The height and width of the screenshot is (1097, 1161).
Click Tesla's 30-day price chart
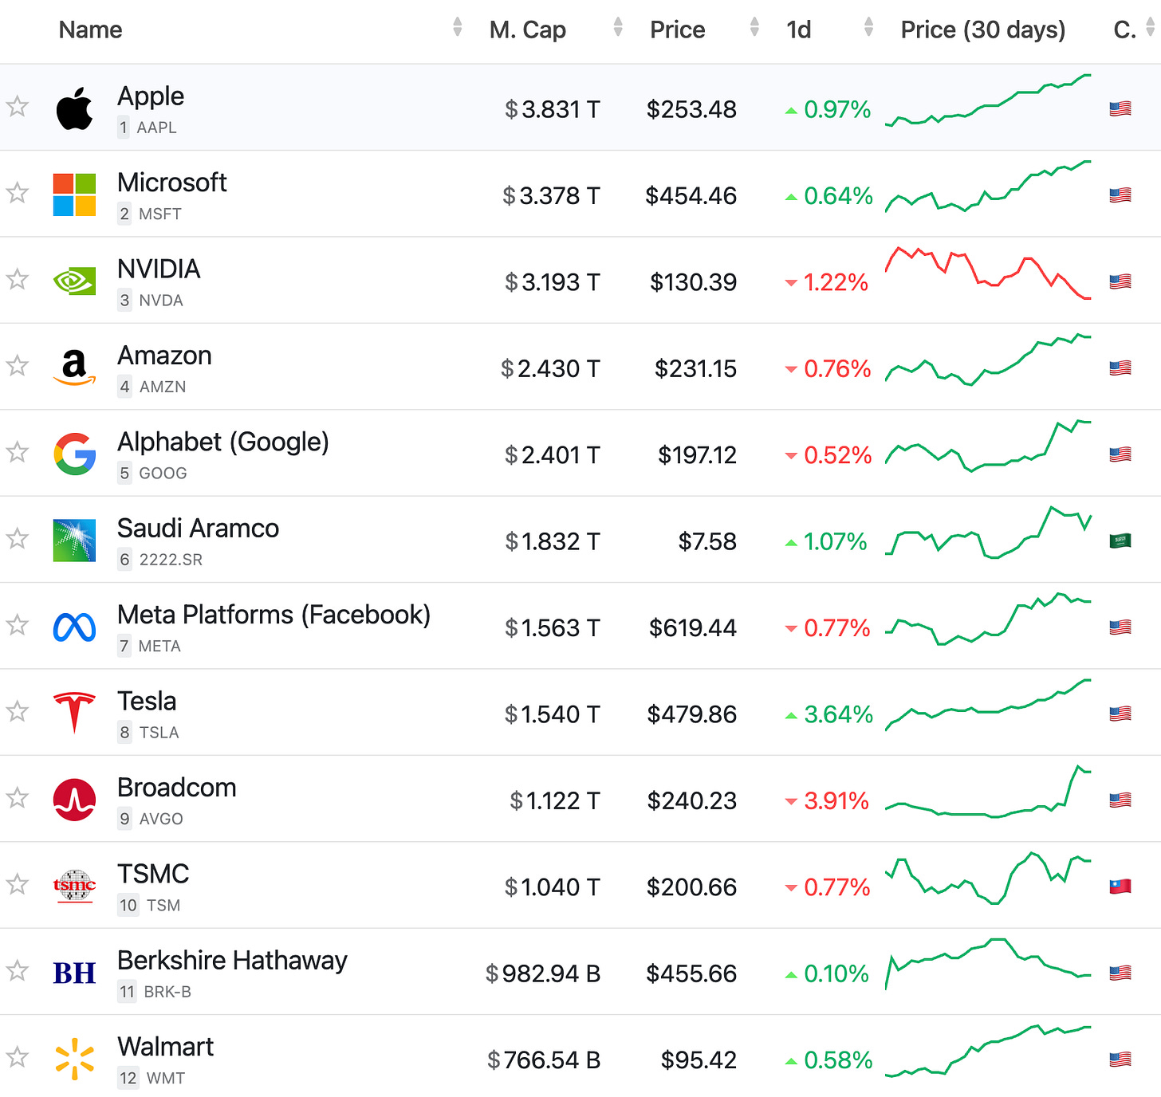point(988,704)
